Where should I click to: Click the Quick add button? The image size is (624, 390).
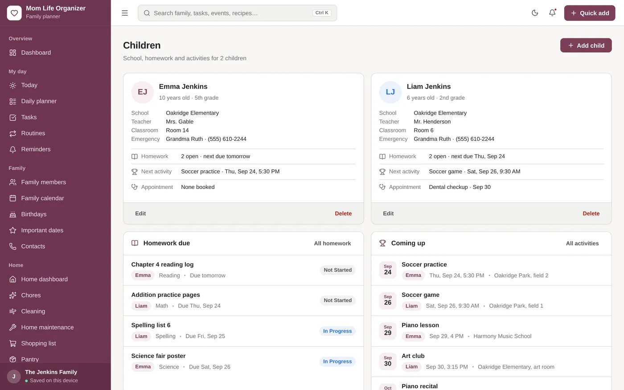pos(590,13)
